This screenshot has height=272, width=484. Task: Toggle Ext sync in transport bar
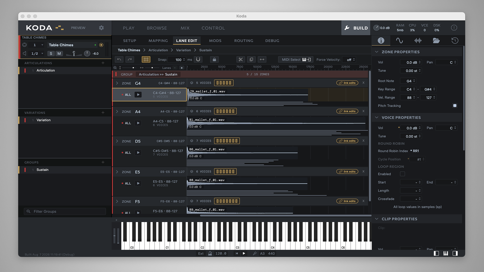pyautogui.click(x=201, y=253)
